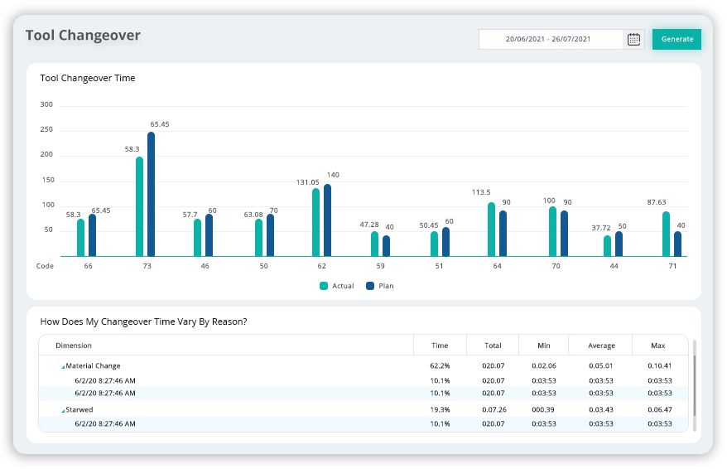This screenshot has width=727, height=469.
Task: Collapse the Material Change row triangle
Action: tap(63, 366)
